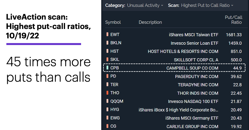
Task: Select the PD symbol
Action: 113,76
